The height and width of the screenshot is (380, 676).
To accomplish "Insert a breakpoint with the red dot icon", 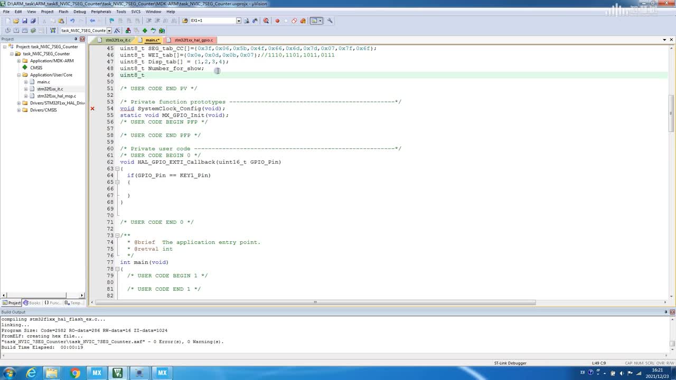I will 277,21.
